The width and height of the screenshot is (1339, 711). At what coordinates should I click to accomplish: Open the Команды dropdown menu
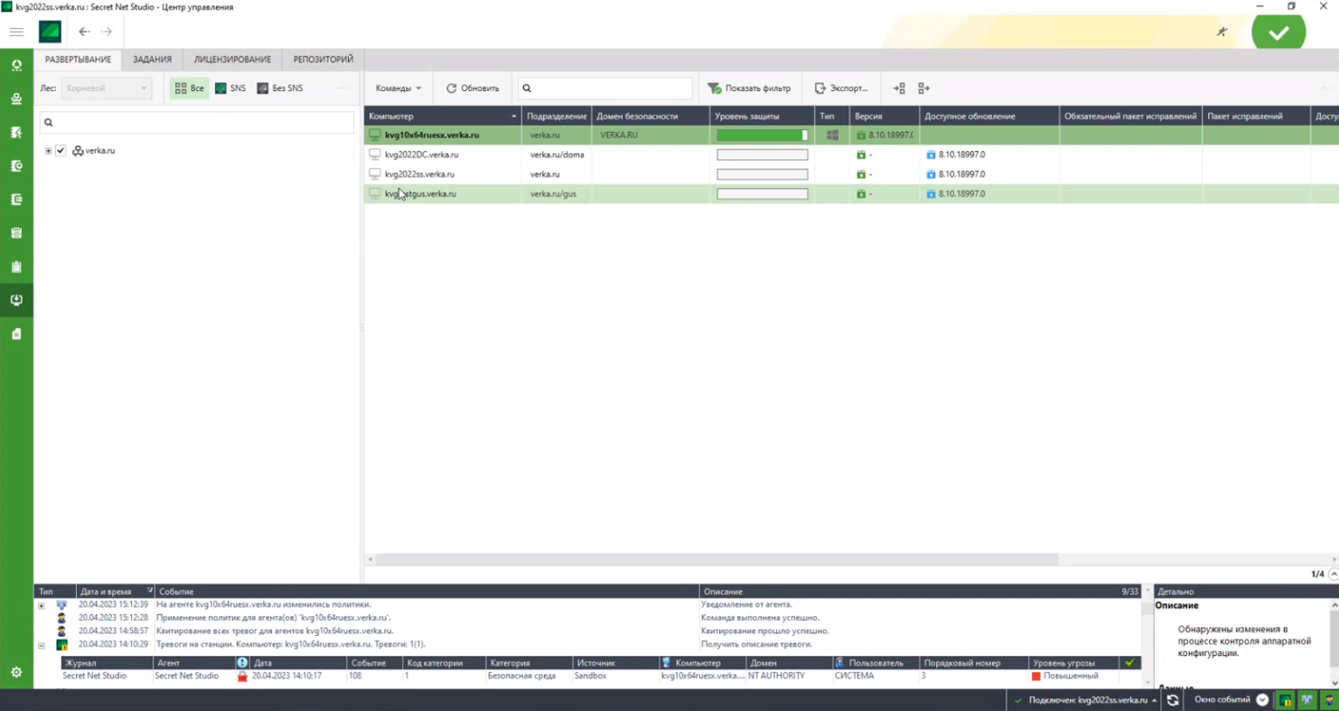pos(398,89)
